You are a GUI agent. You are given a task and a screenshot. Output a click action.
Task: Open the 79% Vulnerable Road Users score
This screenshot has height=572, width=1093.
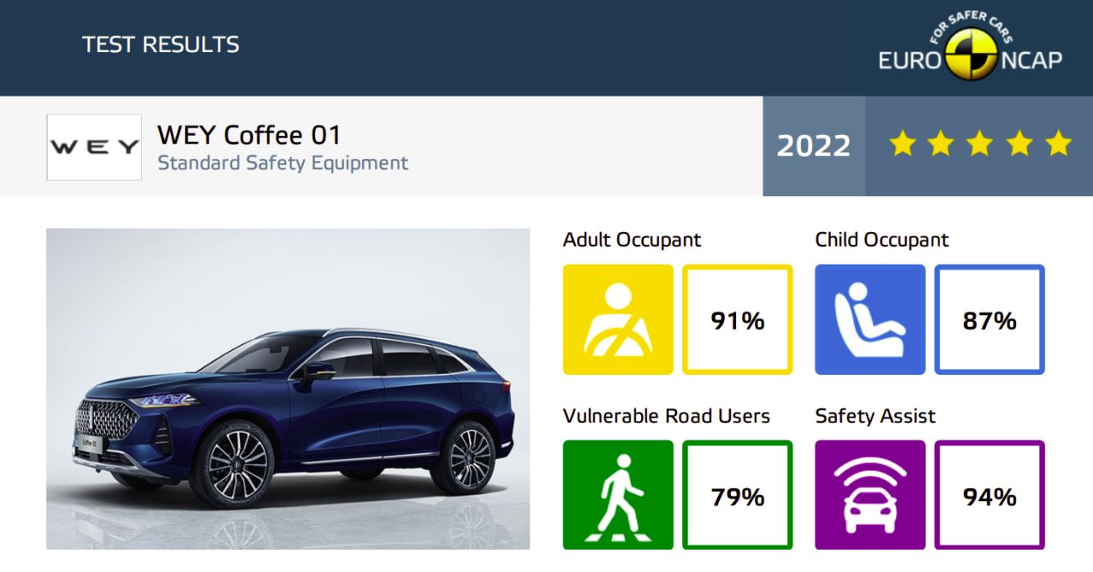coord(738,495)
